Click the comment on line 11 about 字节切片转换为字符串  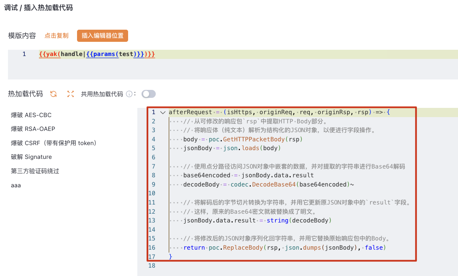click(297, 202)
